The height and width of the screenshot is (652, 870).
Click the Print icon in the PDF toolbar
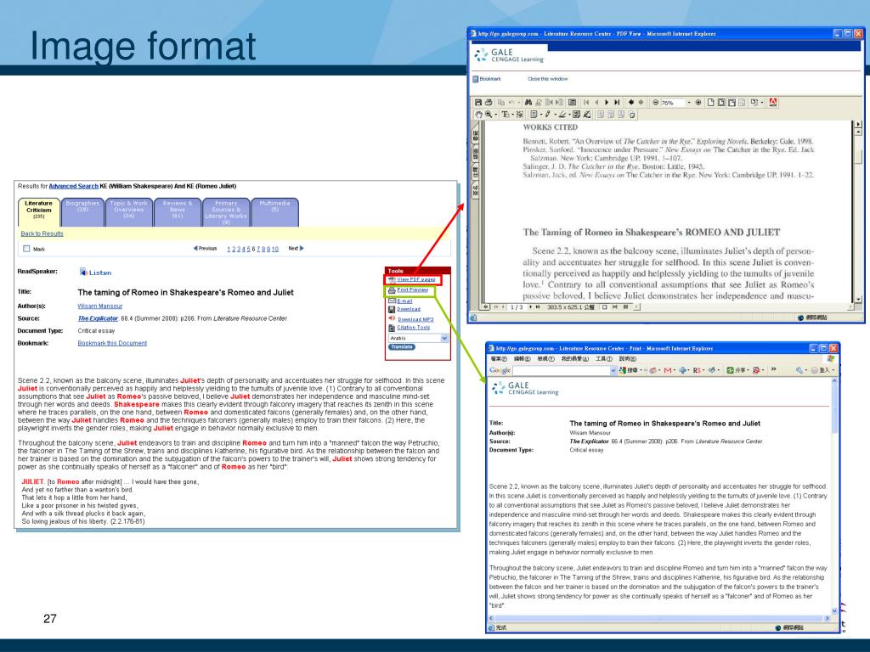click(489, 102)
